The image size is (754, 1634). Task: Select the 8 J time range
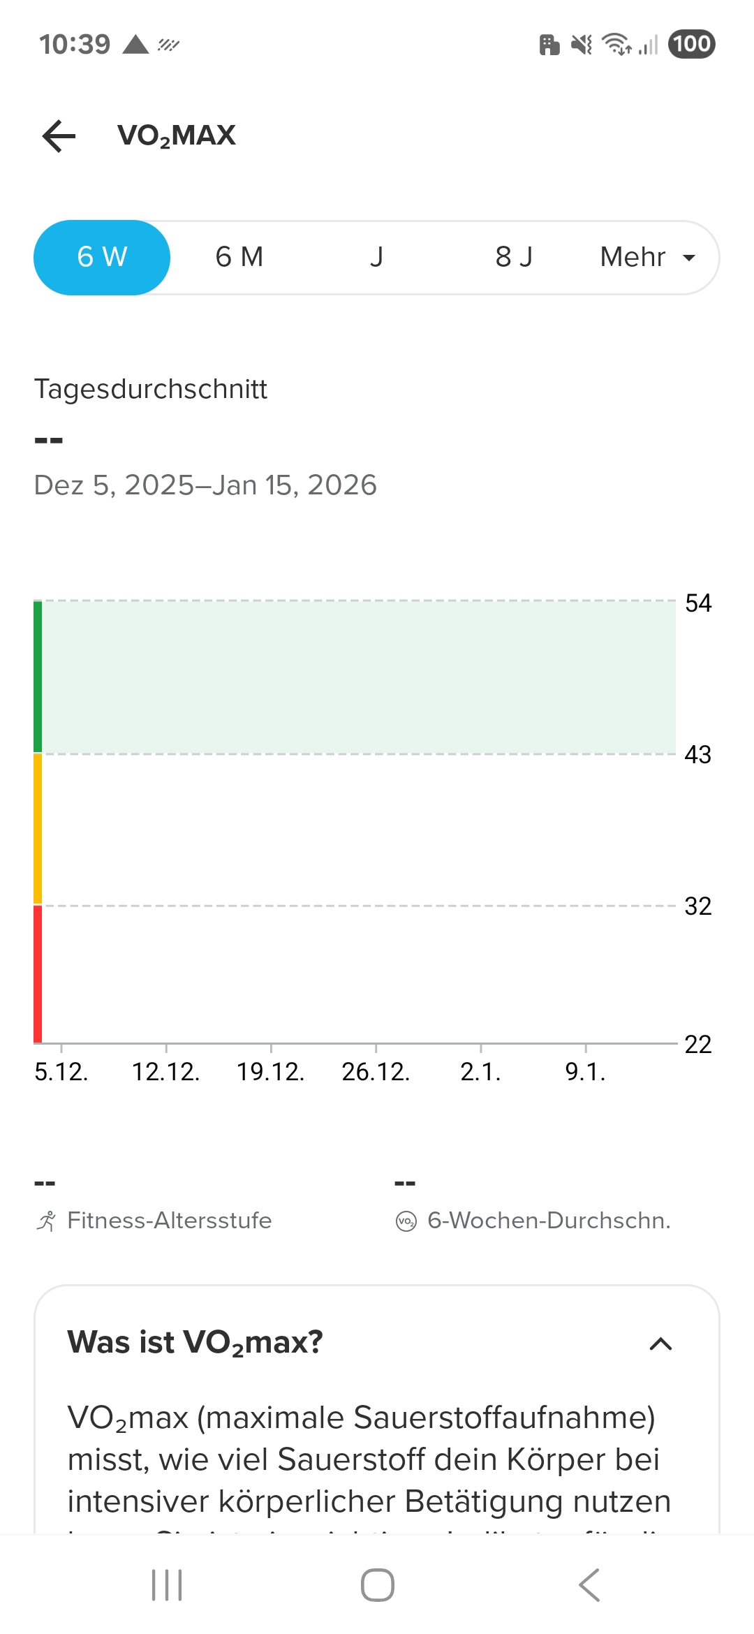click(514, 257)
